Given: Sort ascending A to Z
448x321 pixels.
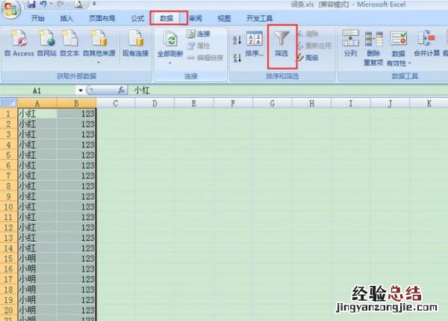Looking at the screenshot, I should click(237, 40).
